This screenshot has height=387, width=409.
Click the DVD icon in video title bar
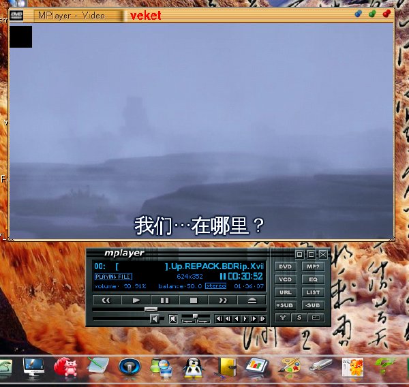[16, 16]
